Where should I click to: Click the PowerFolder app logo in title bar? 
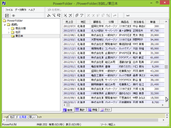coord(4,3)
